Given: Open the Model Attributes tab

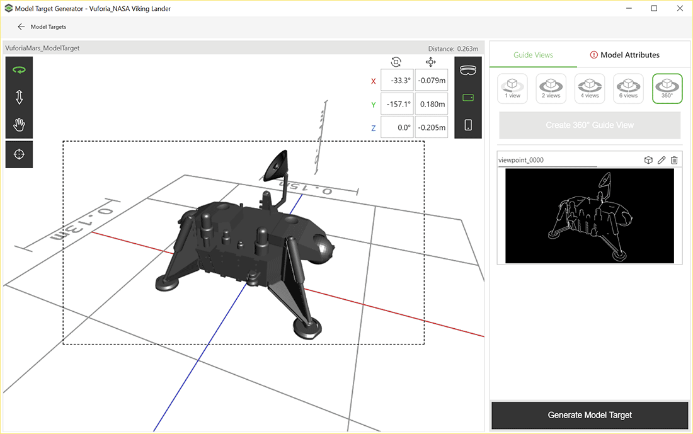Looking at the screenshot, I should 624,55.
